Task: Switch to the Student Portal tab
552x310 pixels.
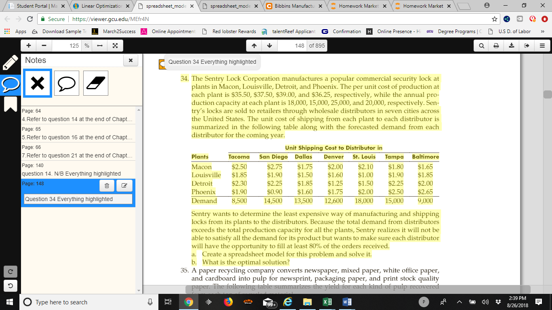Action: 37,6
